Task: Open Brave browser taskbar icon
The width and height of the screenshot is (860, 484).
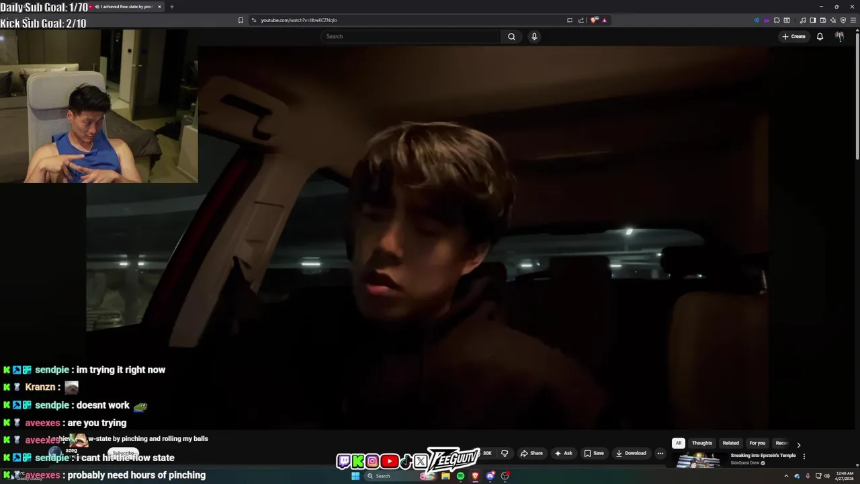Action: [x=475, y=476]
